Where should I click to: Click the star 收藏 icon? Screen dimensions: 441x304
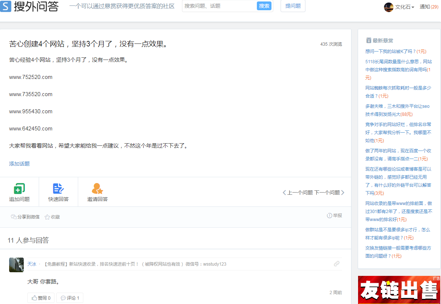[x=47, y=217]
